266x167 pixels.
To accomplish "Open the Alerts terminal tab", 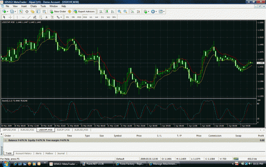I will click(x=38, y=153).
